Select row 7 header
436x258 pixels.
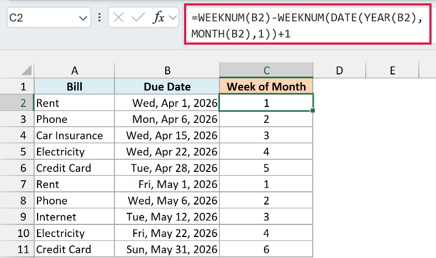point(17,184)
